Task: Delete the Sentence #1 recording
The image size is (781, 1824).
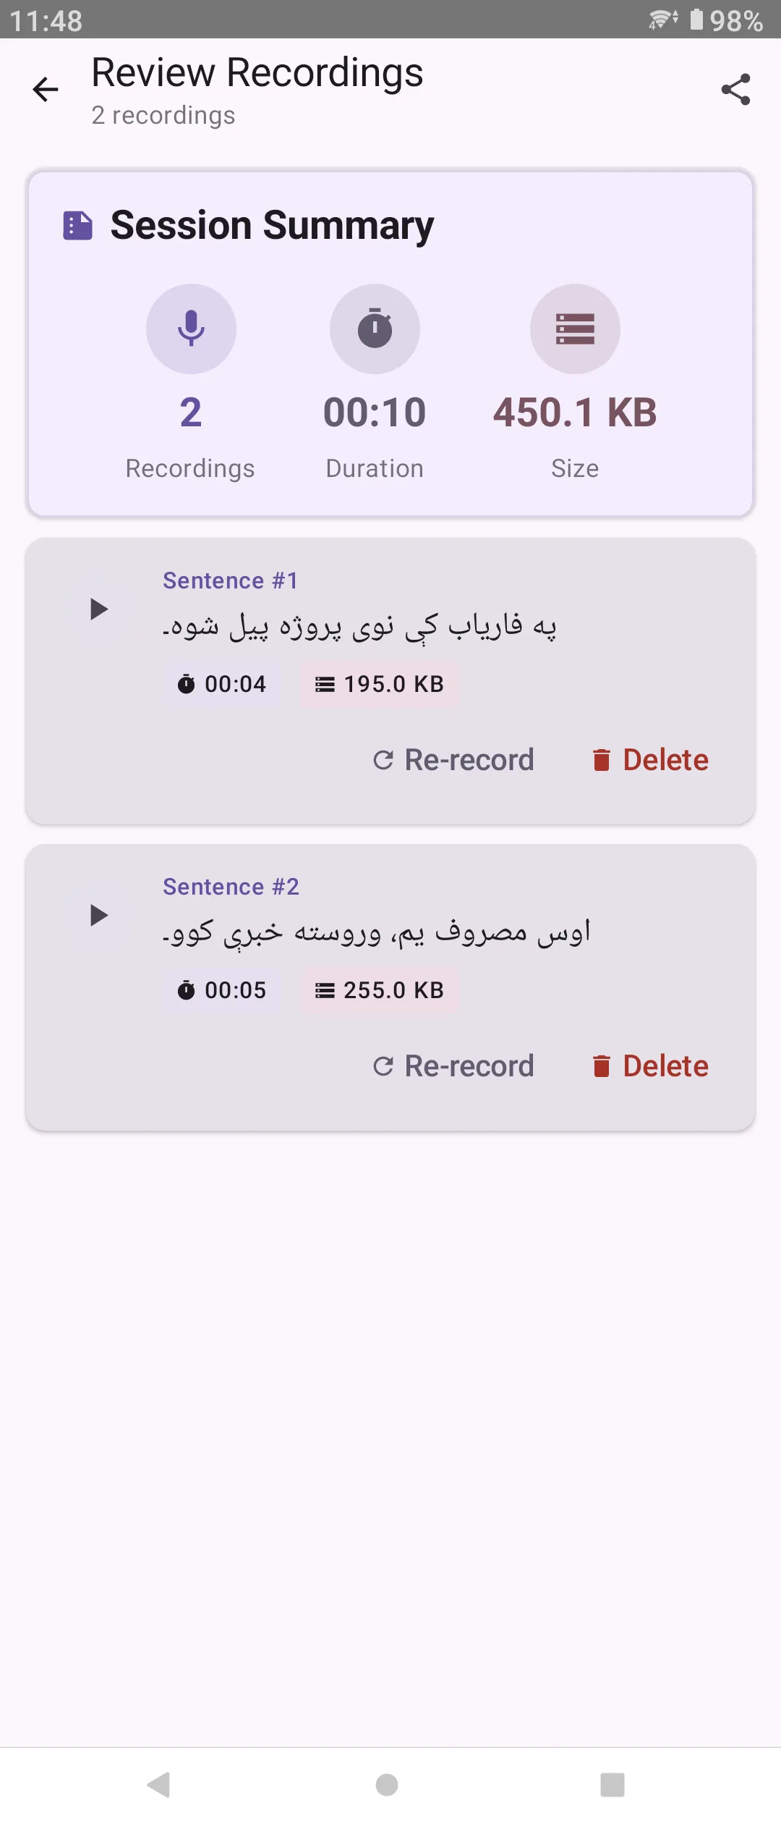Action: pos(648,760)
